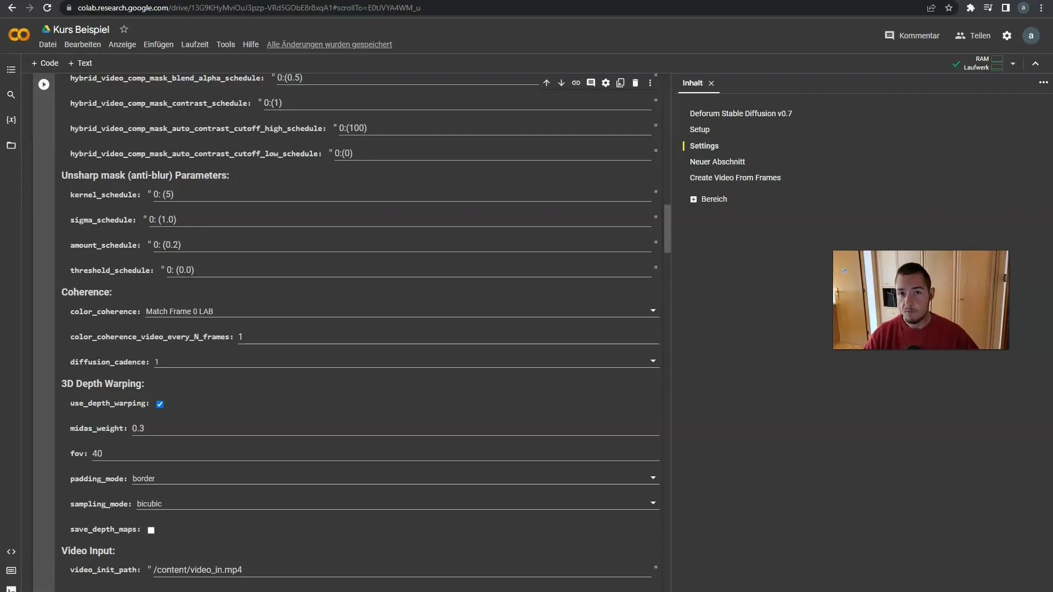
Task: Add a new Code cell
Action: 45,63
